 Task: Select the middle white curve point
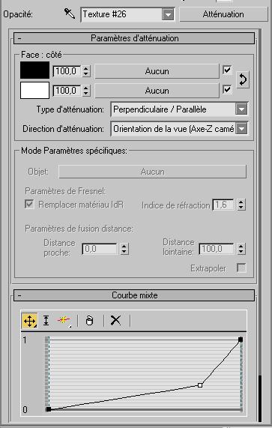pos(200,385)
